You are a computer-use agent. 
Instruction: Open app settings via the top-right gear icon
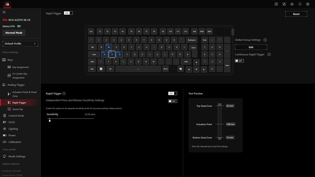308,4
